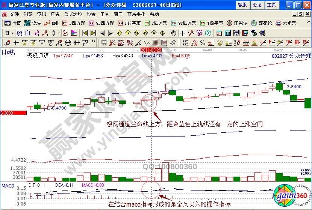Toggle the blue knot indicator button

pyautogui.click(x=20, y=33)
